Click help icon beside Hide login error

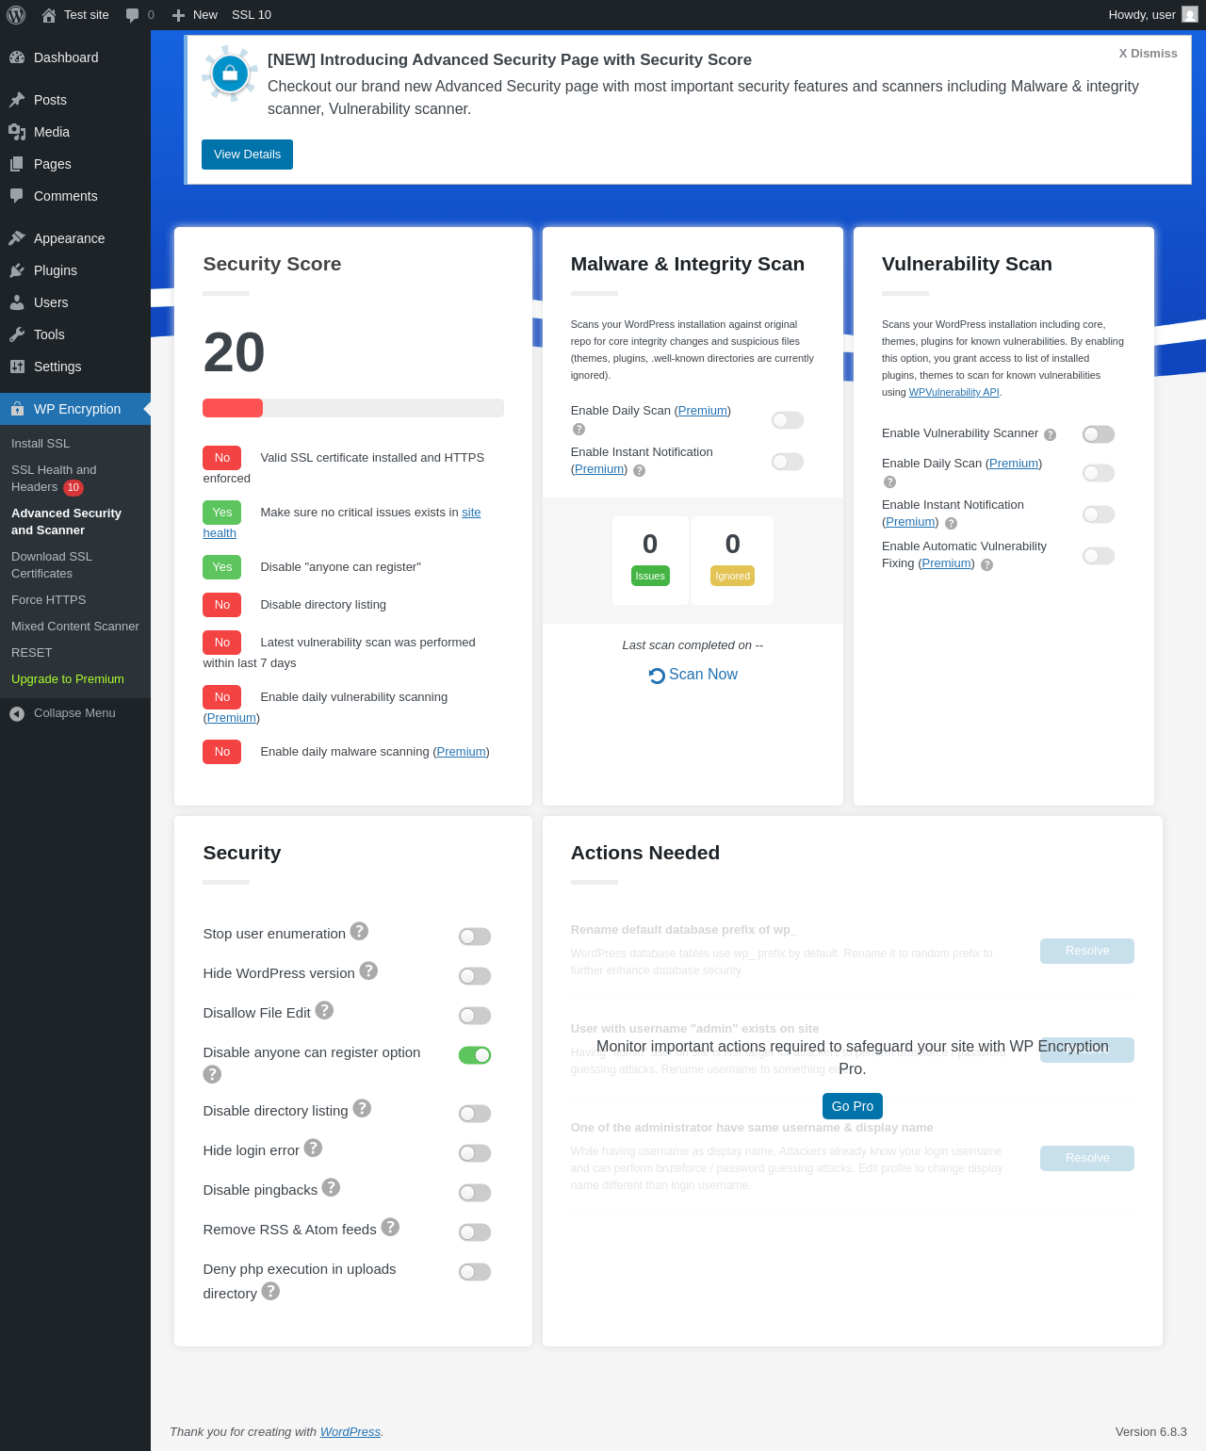coord(313,1148)
